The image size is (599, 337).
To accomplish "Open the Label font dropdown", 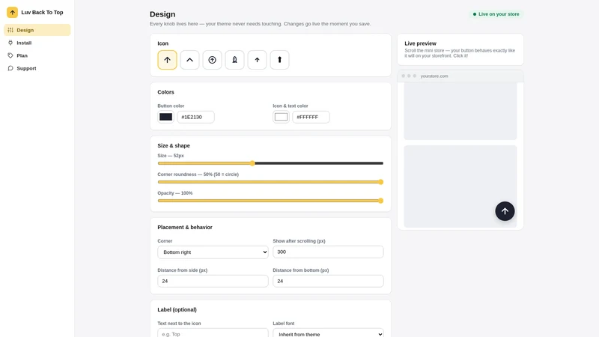I will pyautogui.click(x=328, y=333).
